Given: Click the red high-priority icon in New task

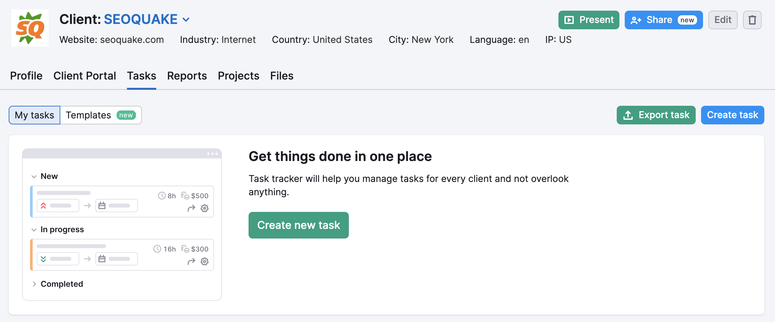Looking at the screenshot, I should tap(43, 206).
